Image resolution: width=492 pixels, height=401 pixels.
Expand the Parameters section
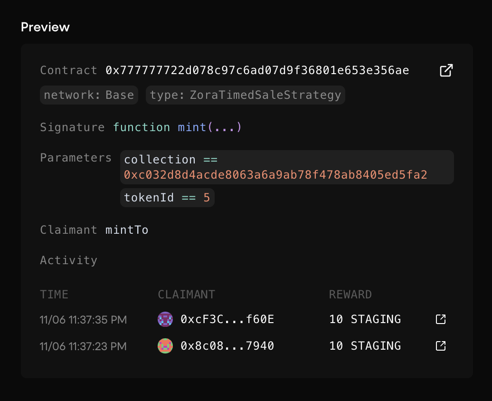76,157
